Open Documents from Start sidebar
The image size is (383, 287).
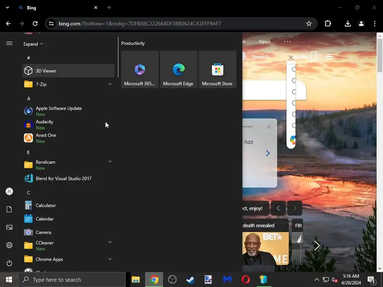(9, 209)
